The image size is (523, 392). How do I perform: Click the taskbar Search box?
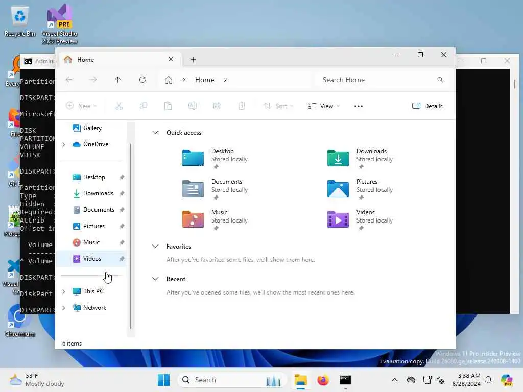tap(232, 380)
